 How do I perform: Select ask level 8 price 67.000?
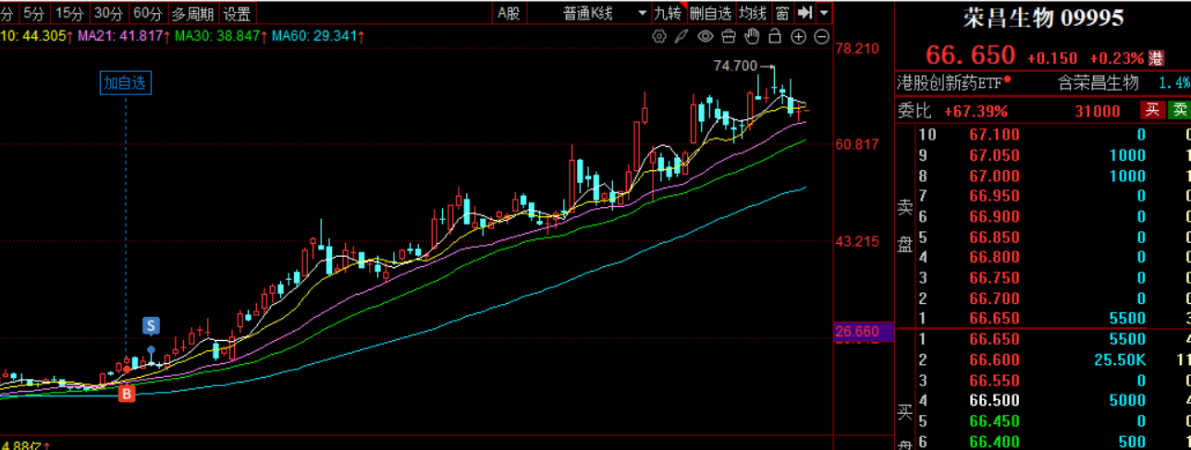994,176
